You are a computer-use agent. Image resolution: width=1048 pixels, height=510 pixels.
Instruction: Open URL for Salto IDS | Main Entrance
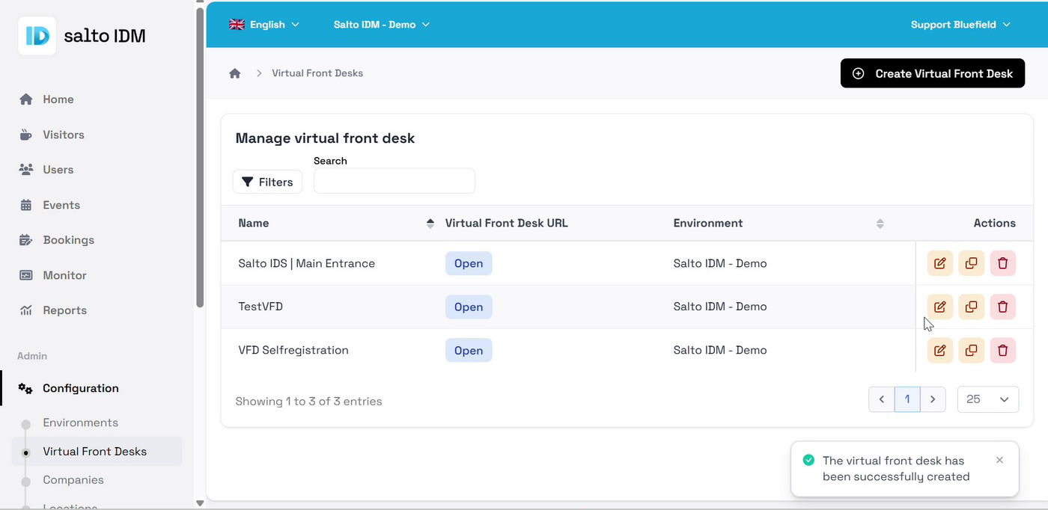click(x=469, y=263)
